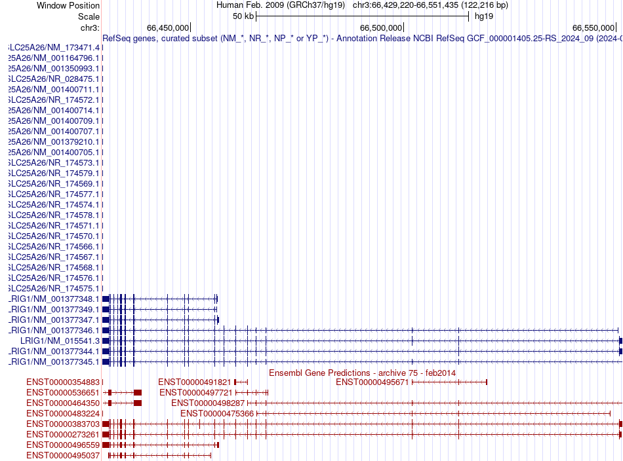
Task: Click the NR_174579.1 transcript label
Action: pos(54,174)
